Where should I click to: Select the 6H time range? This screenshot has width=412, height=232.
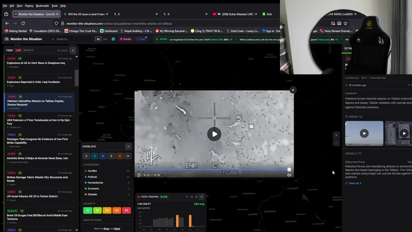pos(98,39)
